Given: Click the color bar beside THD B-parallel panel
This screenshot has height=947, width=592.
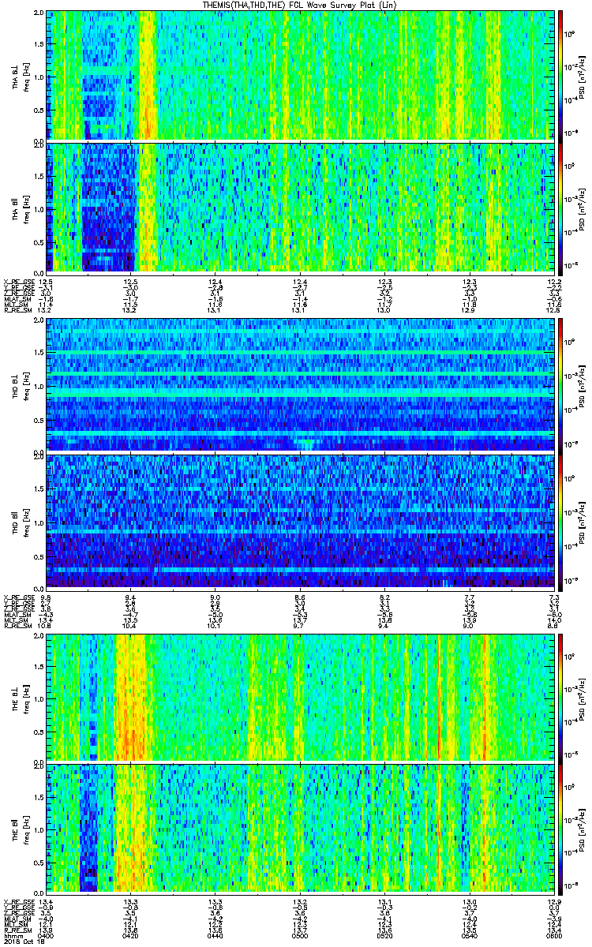Looking at the screenshot, I should tap(560, 522).
